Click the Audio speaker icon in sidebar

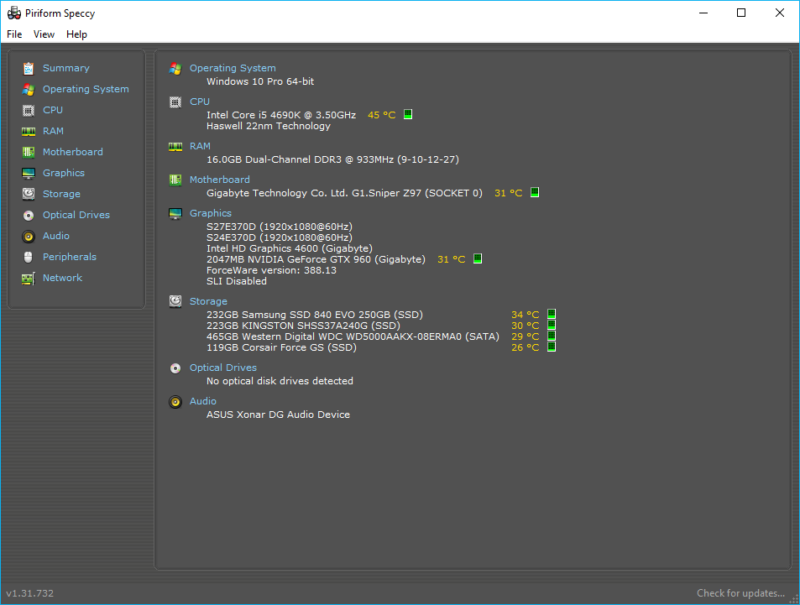pyautogui.click(x=29, y=236)
